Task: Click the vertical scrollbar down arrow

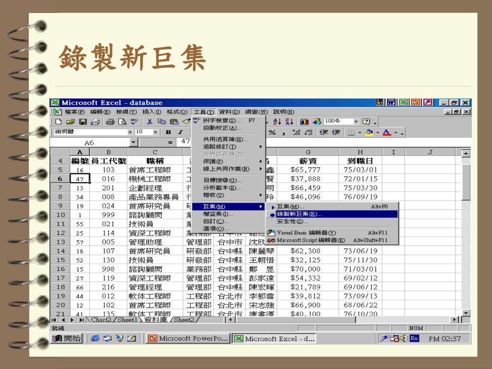Action: click(x=466, y=313)
